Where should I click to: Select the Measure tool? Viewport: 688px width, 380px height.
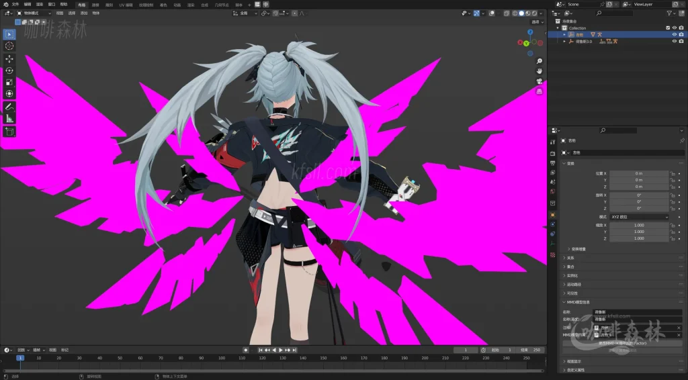[9, 118]
